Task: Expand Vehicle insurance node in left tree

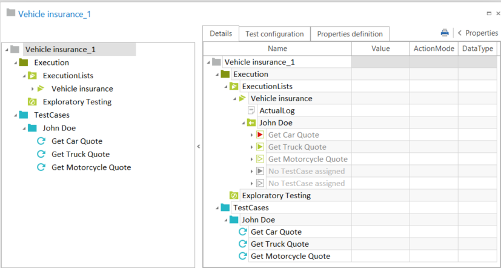Action: coord(33,89)
